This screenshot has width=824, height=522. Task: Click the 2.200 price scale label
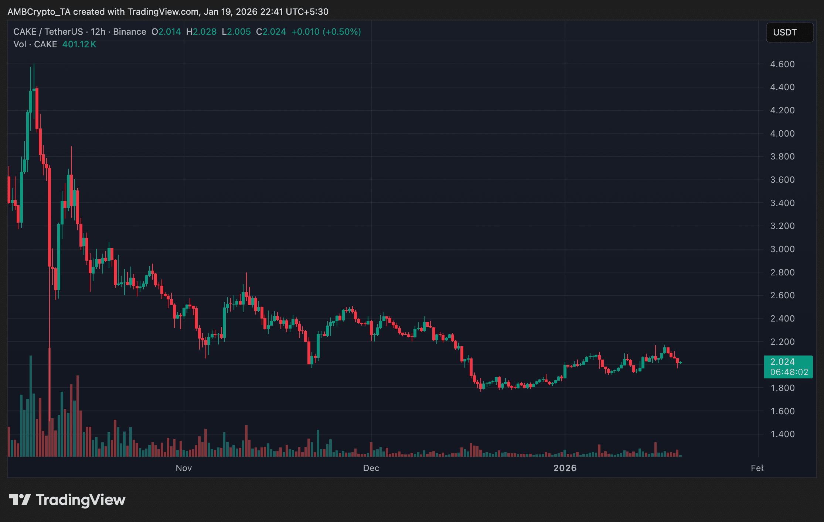(x=782, y=342)
